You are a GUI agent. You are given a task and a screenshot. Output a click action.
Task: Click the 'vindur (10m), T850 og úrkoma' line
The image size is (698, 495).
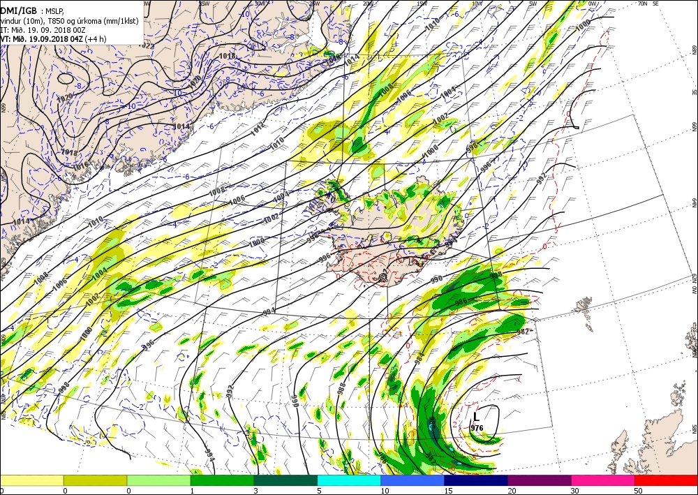click(69, 21)
